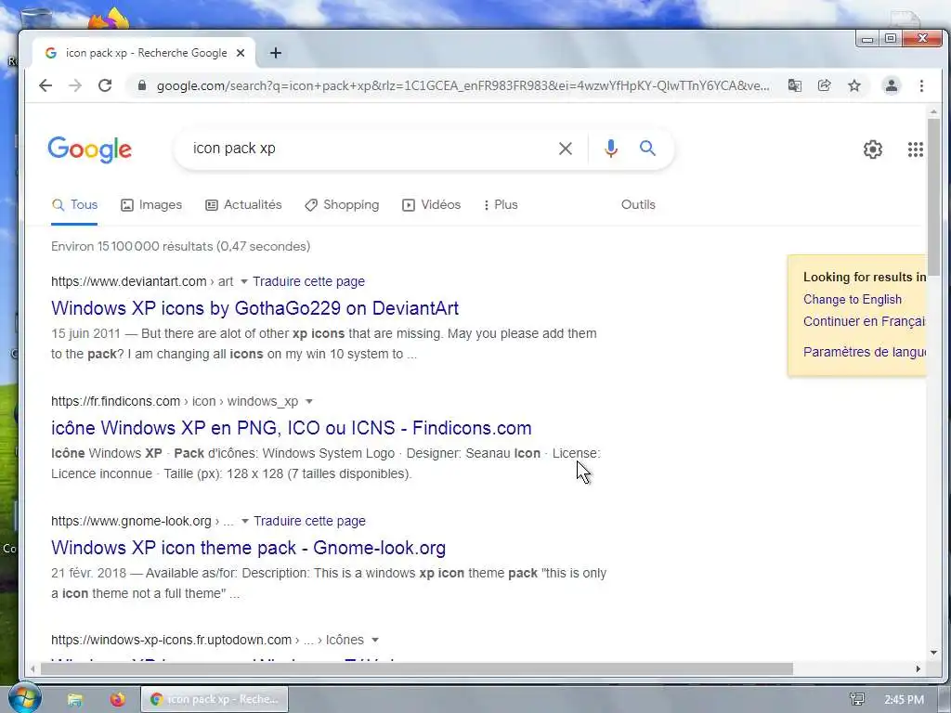Switch to Vidéos results
The image size is (951, 713).
[431, 205]
